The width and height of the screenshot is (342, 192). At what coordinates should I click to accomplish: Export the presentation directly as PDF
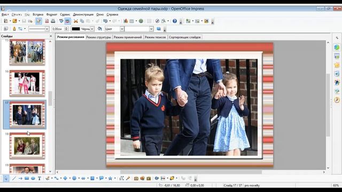pyautogui.click(x=47, y=21)
